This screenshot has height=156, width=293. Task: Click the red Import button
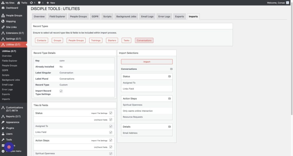pyautogui.click(x=146, y=62)
